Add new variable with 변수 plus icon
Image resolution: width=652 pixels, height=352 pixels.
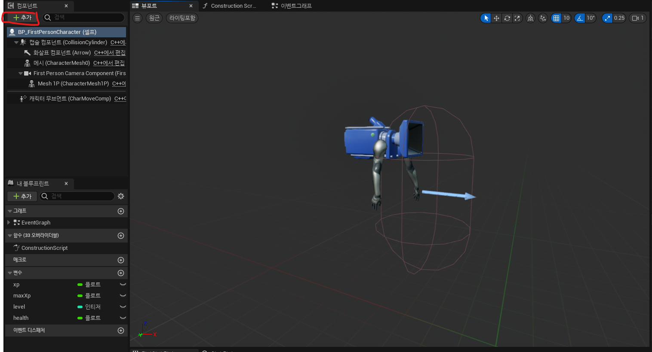tap(121, 273)
